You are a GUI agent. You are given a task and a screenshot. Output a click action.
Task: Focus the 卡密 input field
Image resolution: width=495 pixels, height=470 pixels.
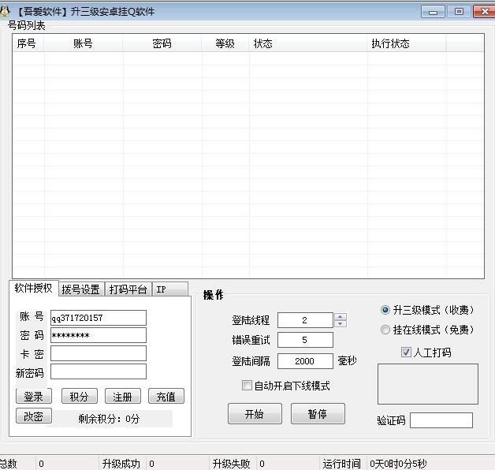click(99, 353)
